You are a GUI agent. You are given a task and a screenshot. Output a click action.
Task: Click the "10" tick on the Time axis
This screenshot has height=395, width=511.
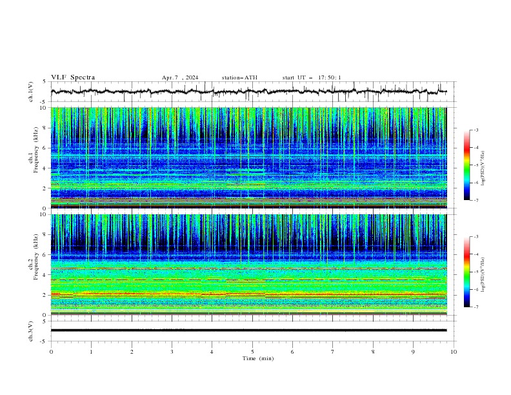tap(454, 352)
